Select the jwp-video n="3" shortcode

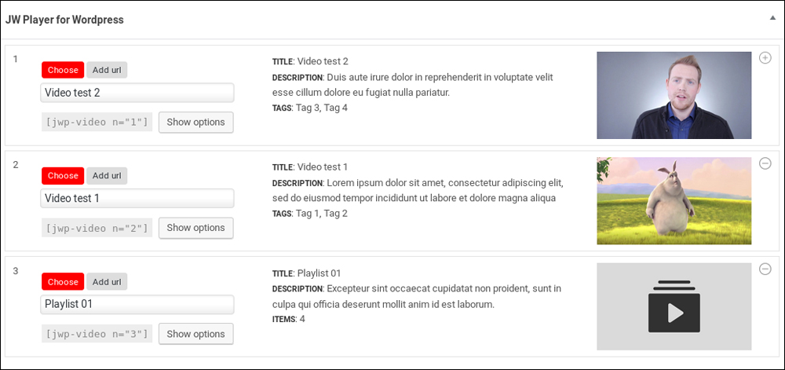[97, 334]
